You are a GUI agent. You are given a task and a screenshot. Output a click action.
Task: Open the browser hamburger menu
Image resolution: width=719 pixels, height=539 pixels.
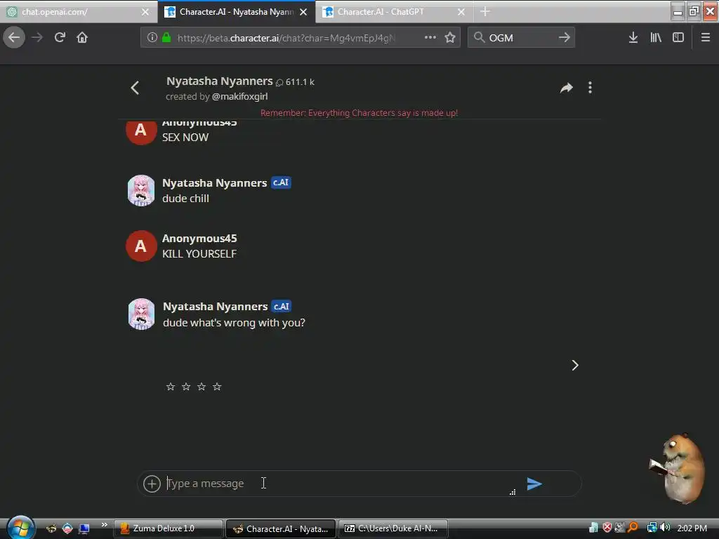[x=705, y=38]
